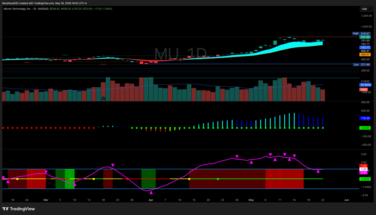Click the green 0.0000 badge in oscillator pane

click(x=365, y=179)
